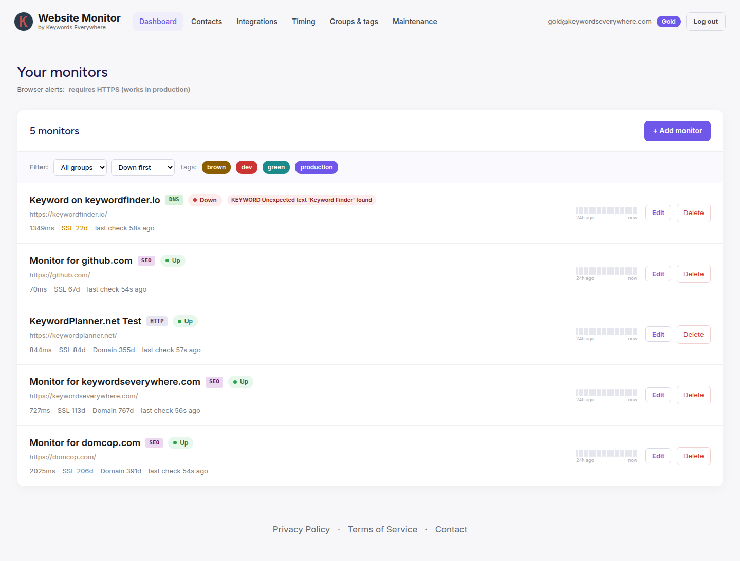Image resolution: width=740 pixels, height=561 pixels.
Task: Edit the KeywordPlanner.net Test monitor
Action: click(658, 335)
